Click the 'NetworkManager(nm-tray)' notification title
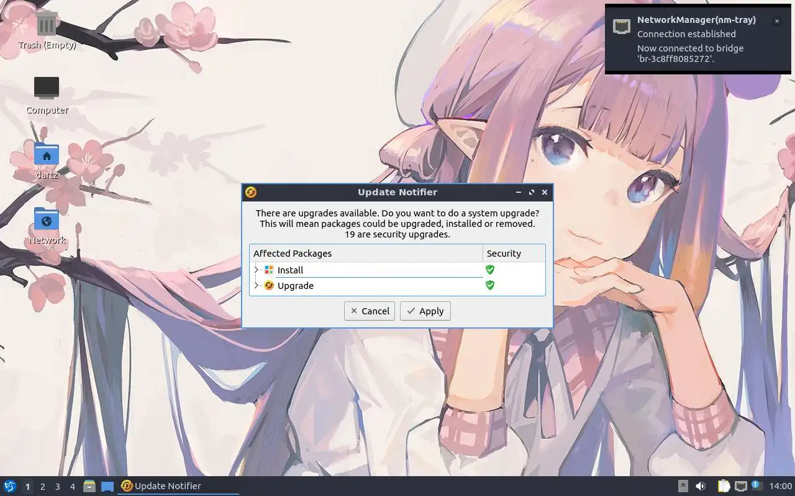795x496 pixels. [696, 20]
